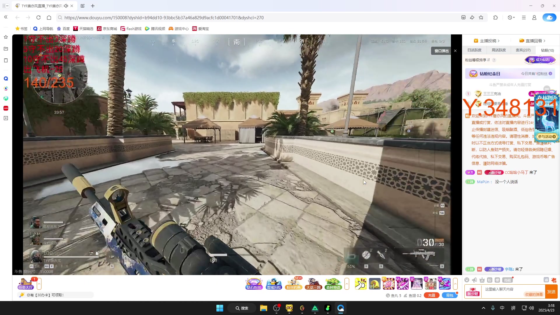Click the sidebar red app icon
This screenshot has width=560, height=315.
coord(6,108)
